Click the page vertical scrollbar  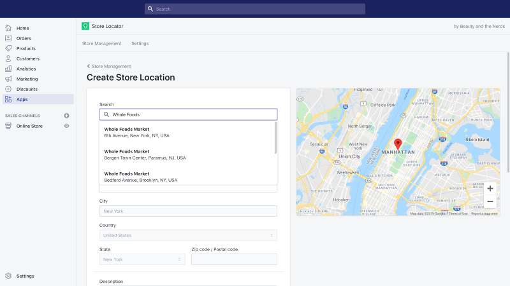pyautogui.click(x=508, y=112)
